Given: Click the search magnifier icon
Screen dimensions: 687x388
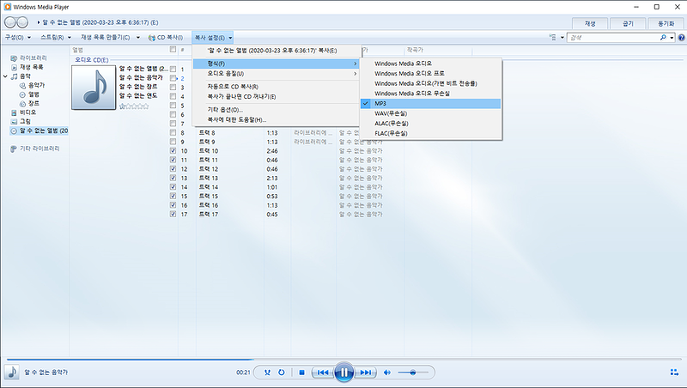Looking at the screenshot, I should coord(663,38).
